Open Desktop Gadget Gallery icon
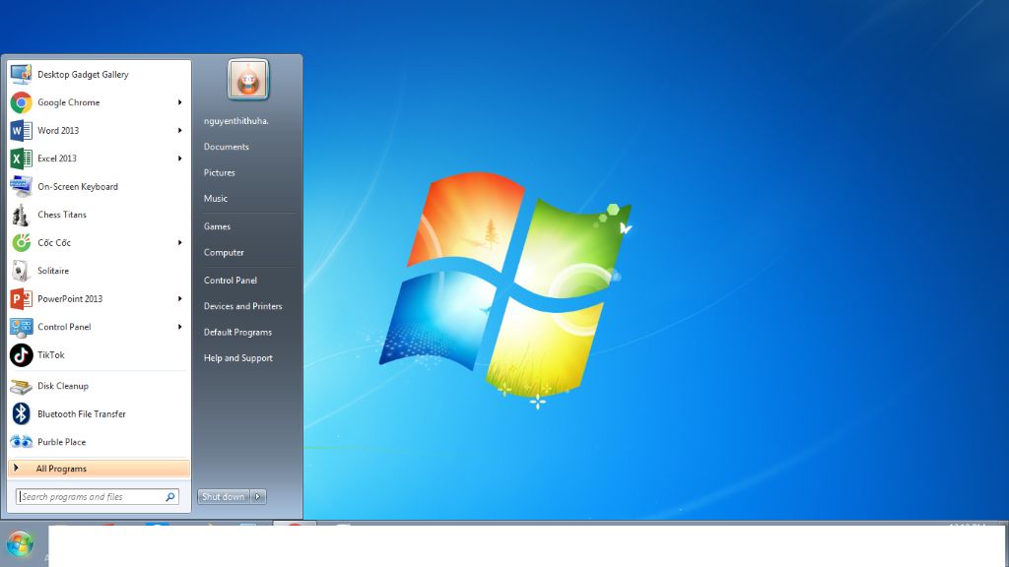The width and height of the screenshot is (1009, 567). tap(22, 74)
